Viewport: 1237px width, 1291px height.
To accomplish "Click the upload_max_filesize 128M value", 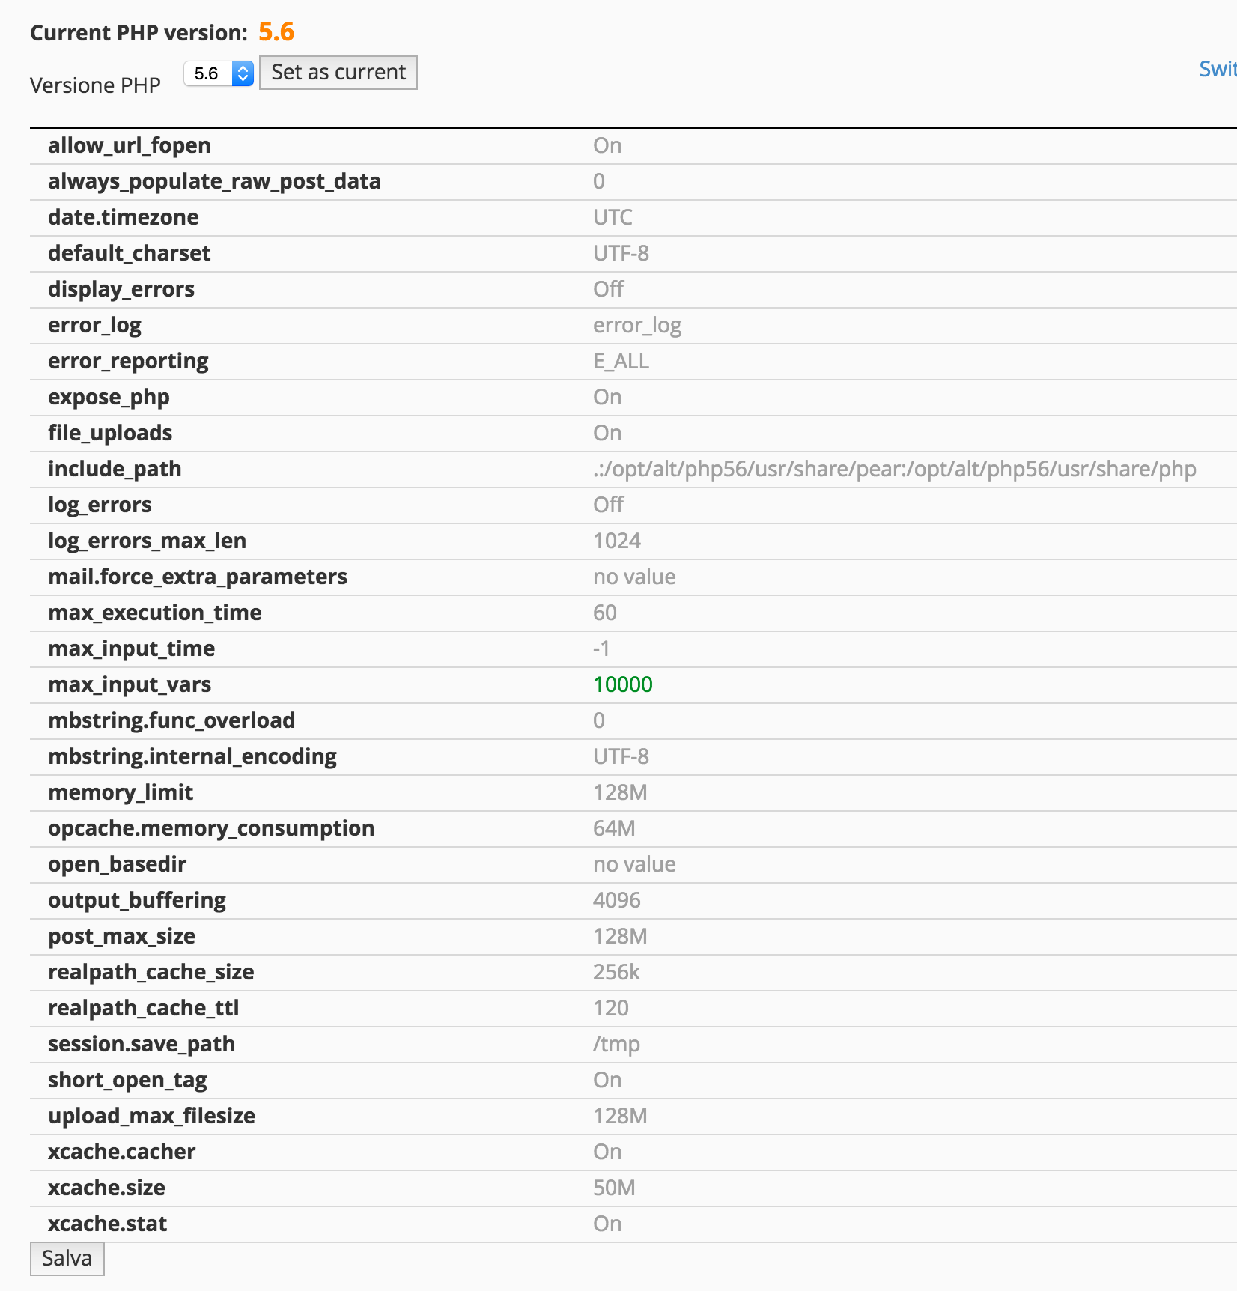I will coord(620,1116).
